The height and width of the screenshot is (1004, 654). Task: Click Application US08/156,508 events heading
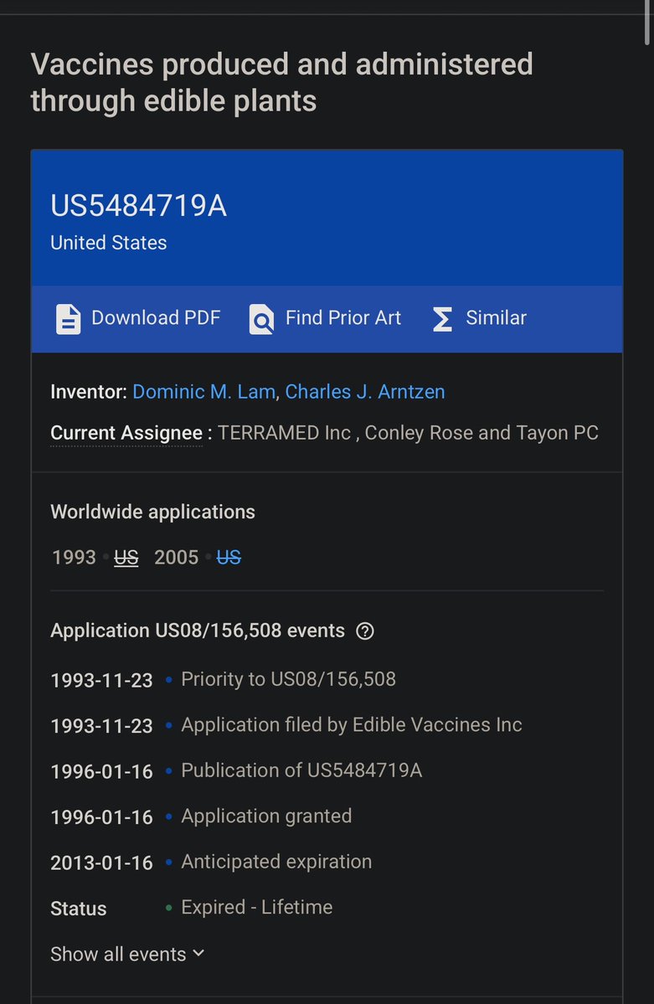click(198, 631)
